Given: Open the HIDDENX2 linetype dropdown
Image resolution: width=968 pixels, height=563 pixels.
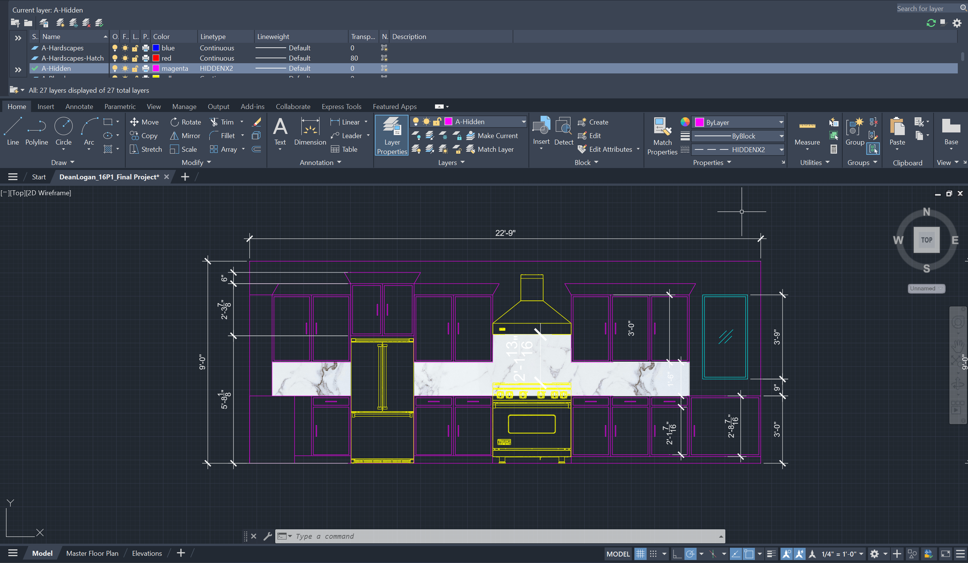Looking at the screenshot, I should pos(781,149).
